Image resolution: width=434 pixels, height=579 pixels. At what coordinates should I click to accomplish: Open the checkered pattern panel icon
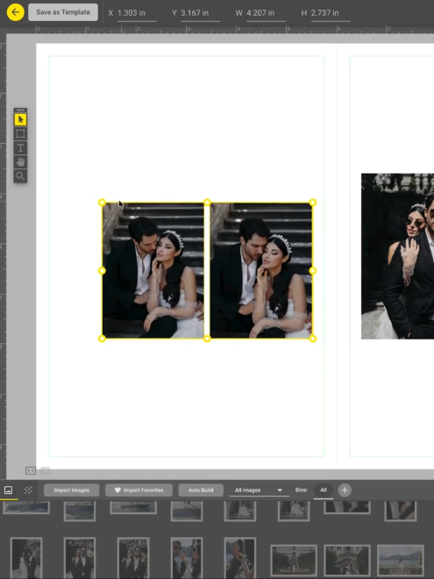pyautogui.click(x=28, y=490)
